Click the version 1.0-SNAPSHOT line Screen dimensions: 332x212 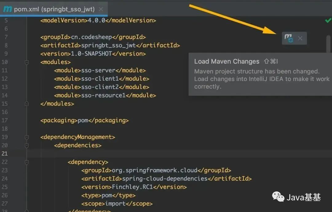pyautogui.click(x=93, y=54)
